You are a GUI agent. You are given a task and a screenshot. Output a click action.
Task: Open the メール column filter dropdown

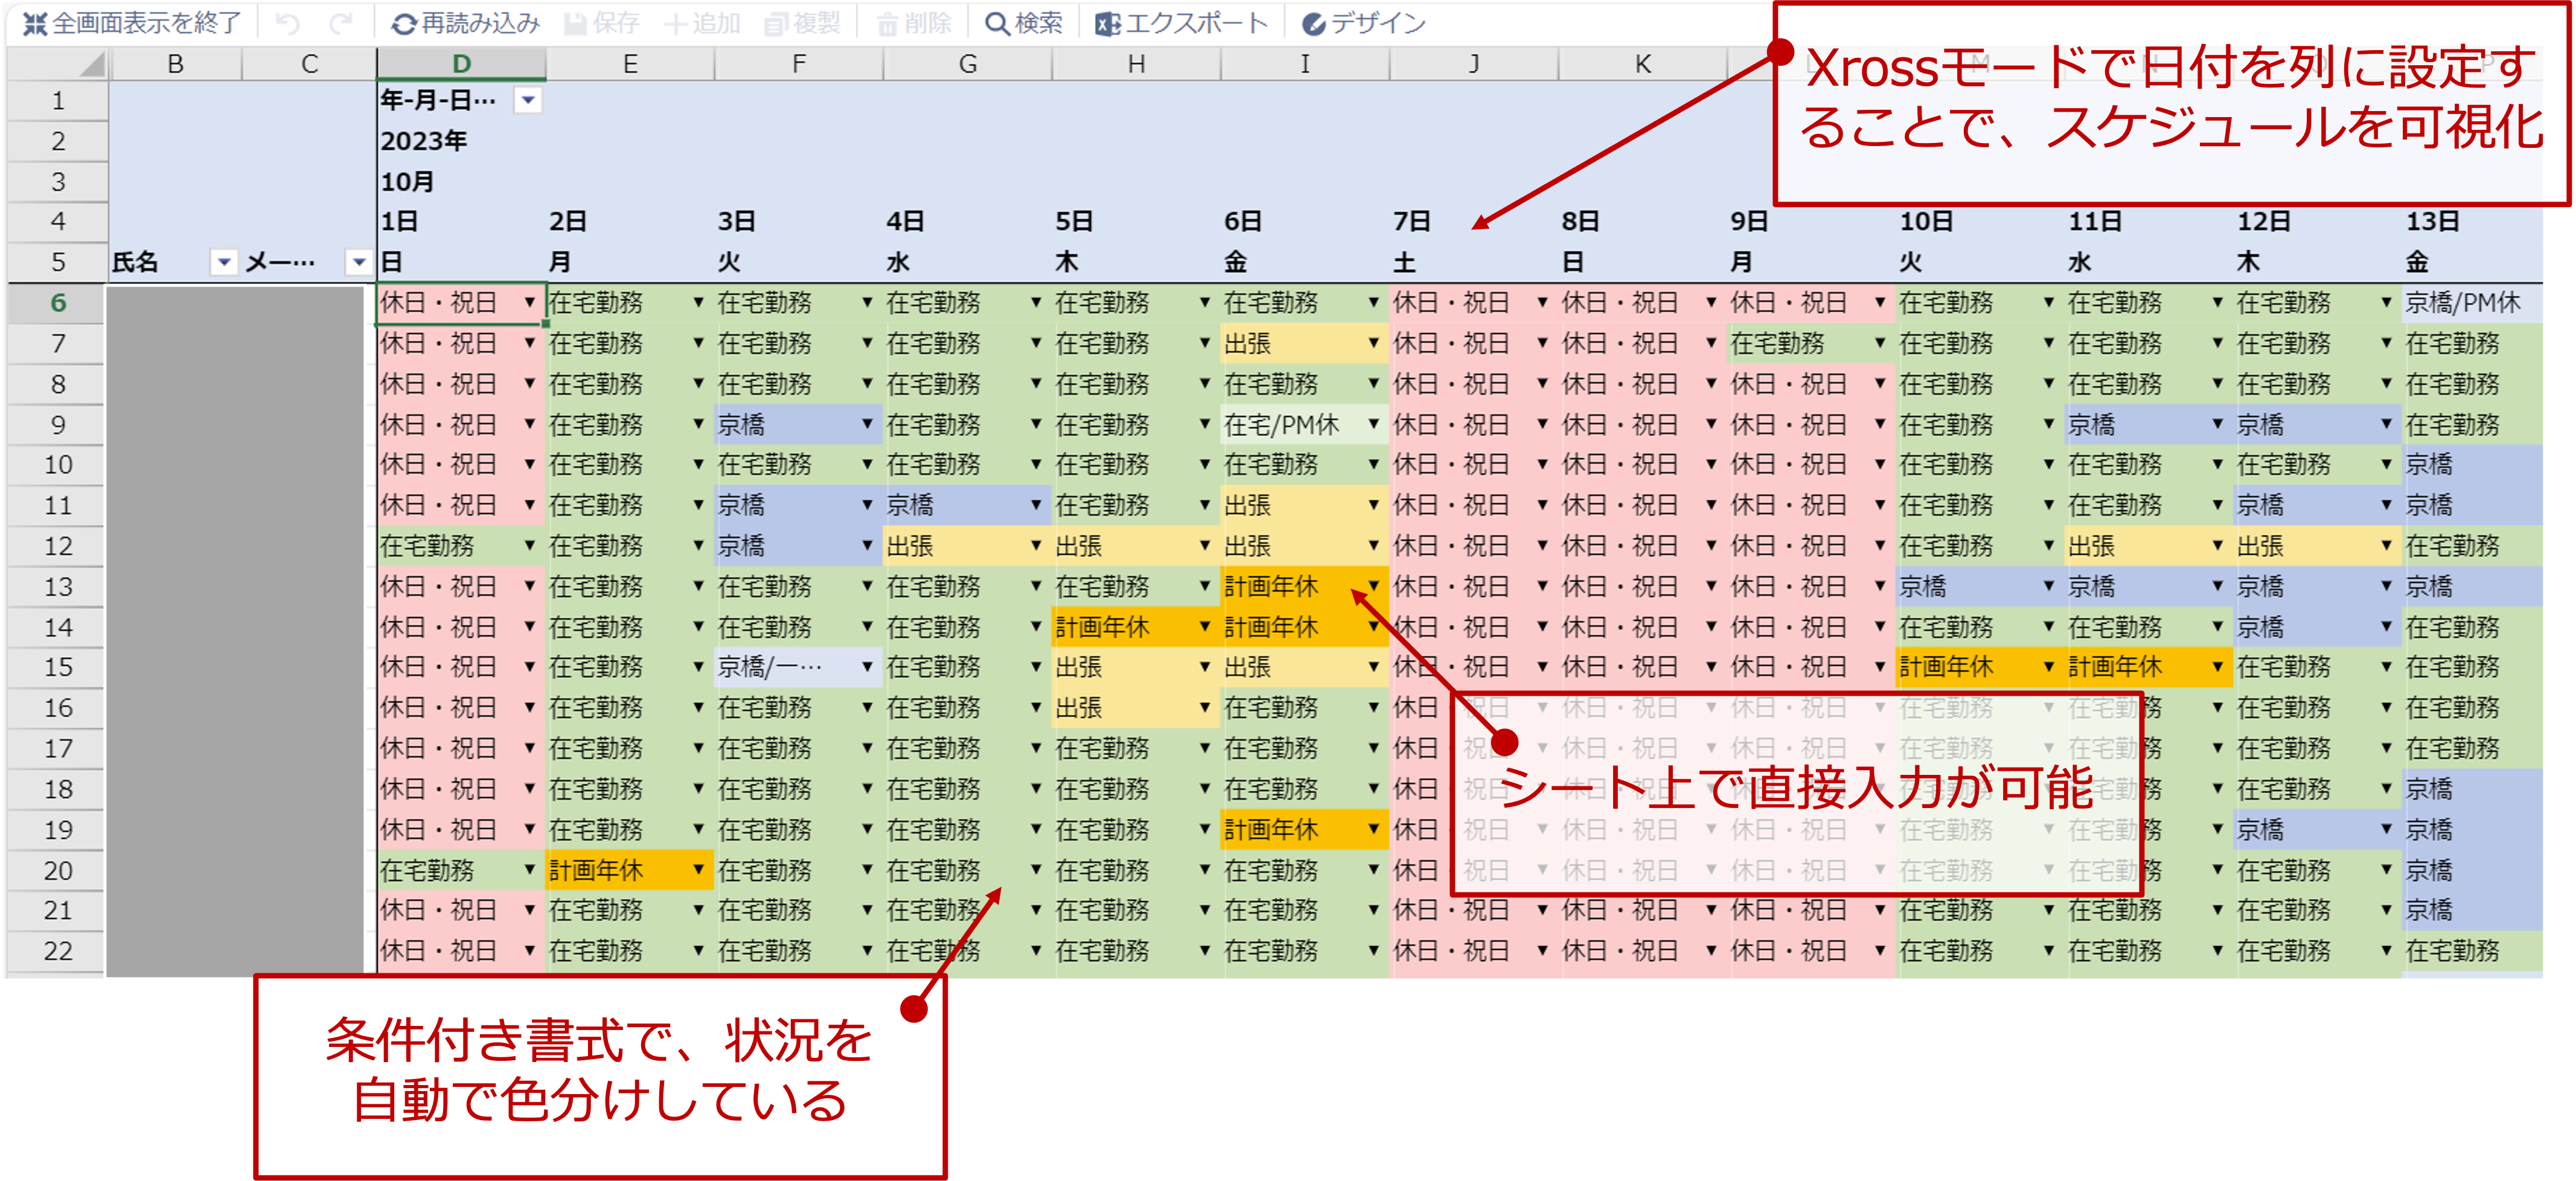(x=358, y=262)
